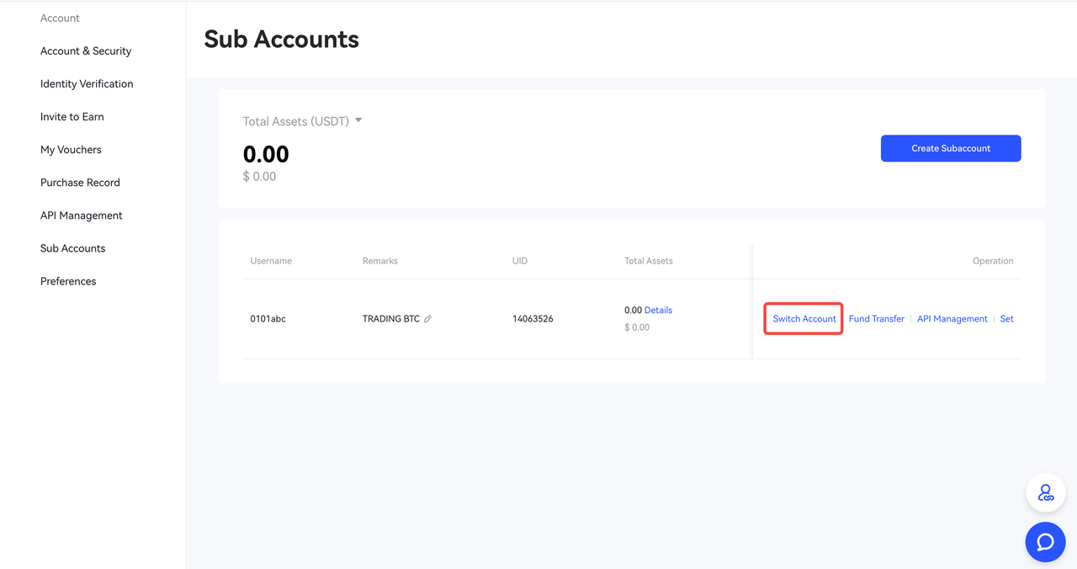Viewport: 1077px width, 569px height.
Task: View Details of subaccount total assets
Action: pos(658,311)
